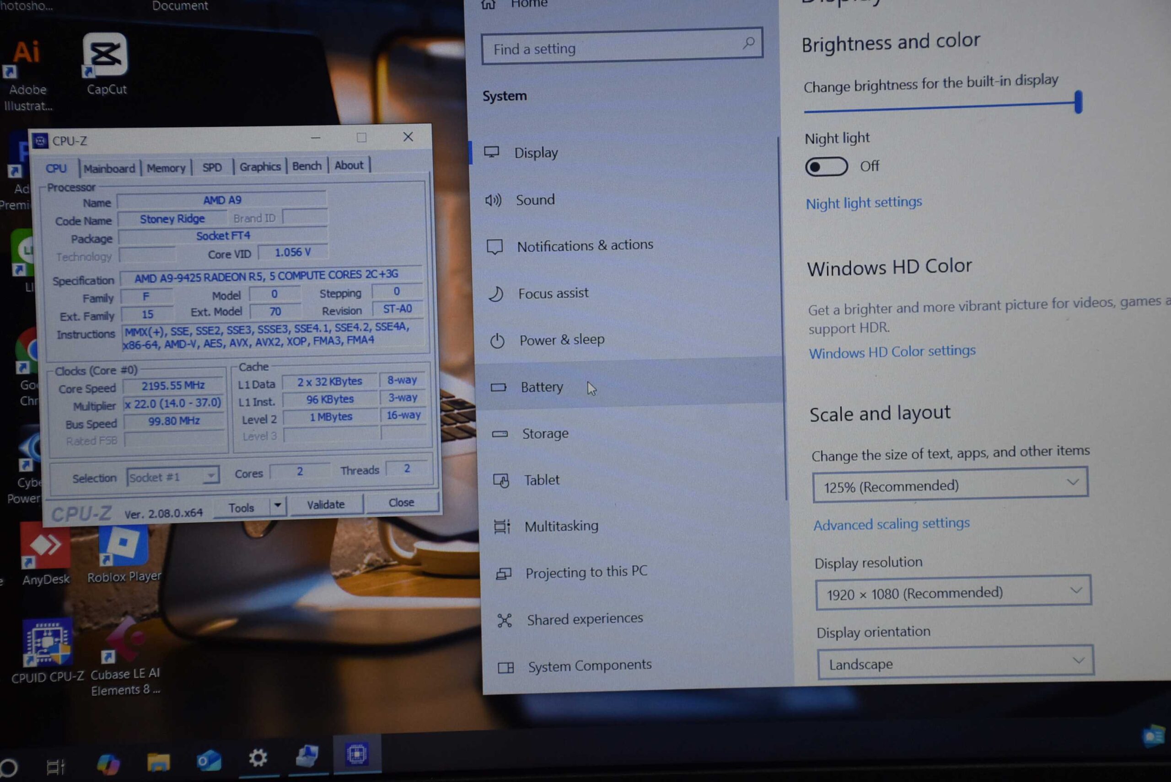Launch the AnyDesk desktop shortcut
The height and width of the screenshot is (782, 1171).
tap(46, 546)
